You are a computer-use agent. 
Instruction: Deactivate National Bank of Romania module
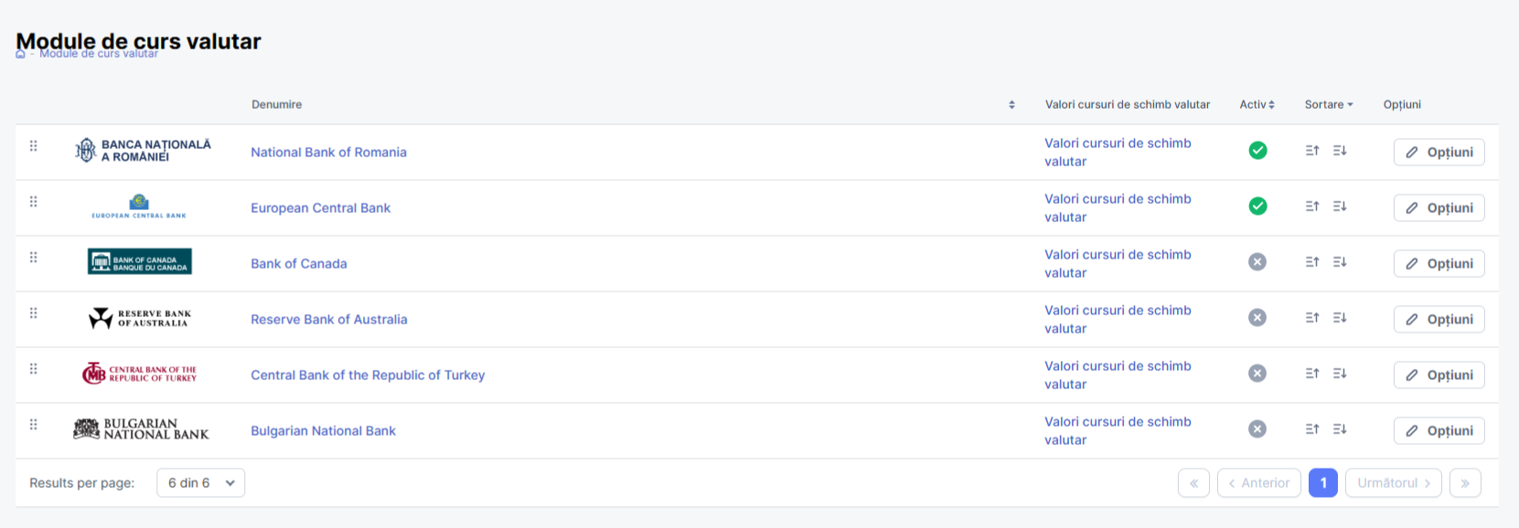(1257, 151)
